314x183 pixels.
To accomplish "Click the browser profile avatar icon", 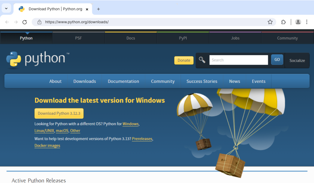I will pos(298,22).
